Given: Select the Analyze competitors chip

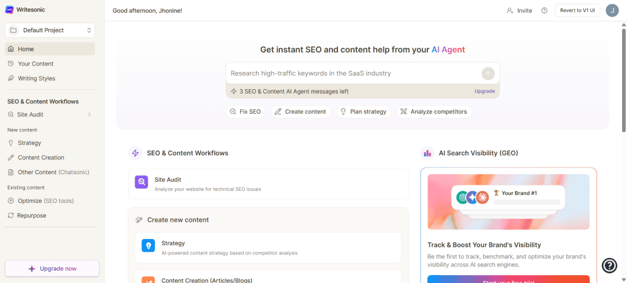Looking at the screenshot, I should coord(434,112).
